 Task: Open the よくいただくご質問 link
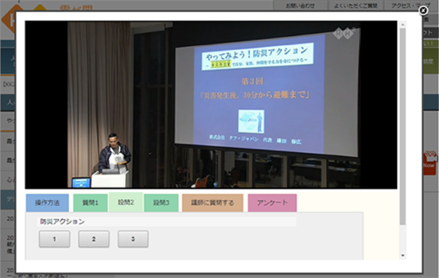[356, 5]
